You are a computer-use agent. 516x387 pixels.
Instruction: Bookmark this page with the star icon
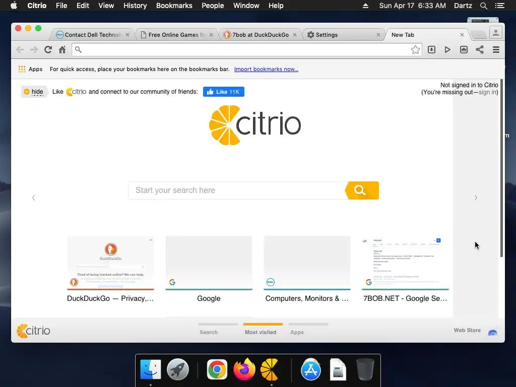point(415,50)
